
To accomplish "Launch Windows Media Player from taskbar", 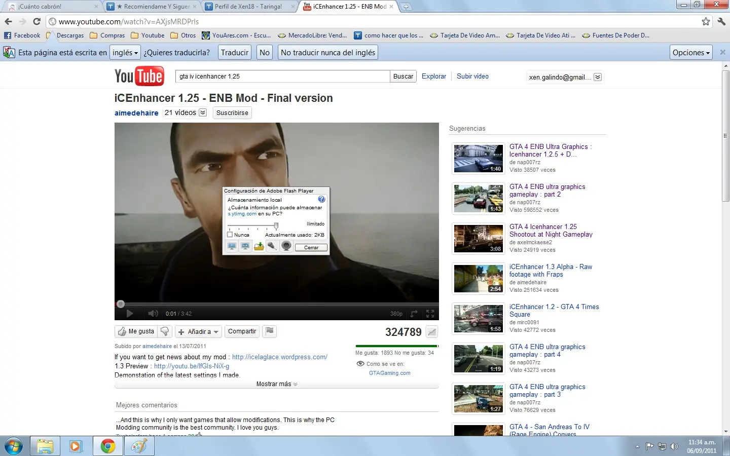I will pyautogui.click(x=76, y=446).
